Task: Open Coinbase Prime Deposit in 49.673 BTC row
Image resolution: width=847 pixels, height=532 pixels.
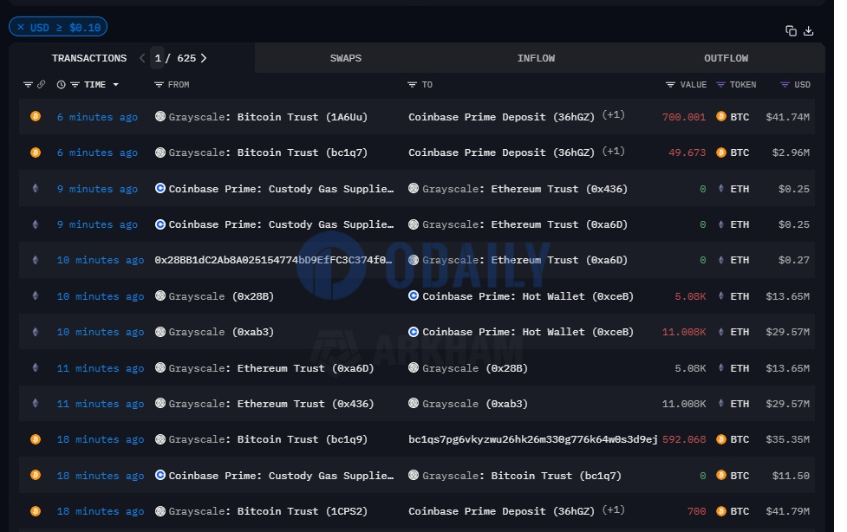Action: [501, 152]
